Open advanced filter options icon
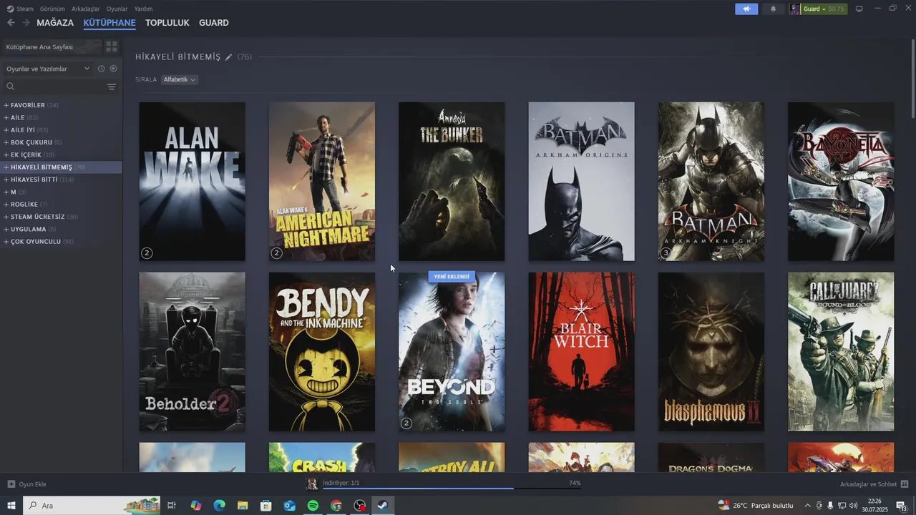This screenshot has width=916, height=515. tap(112, 87)
